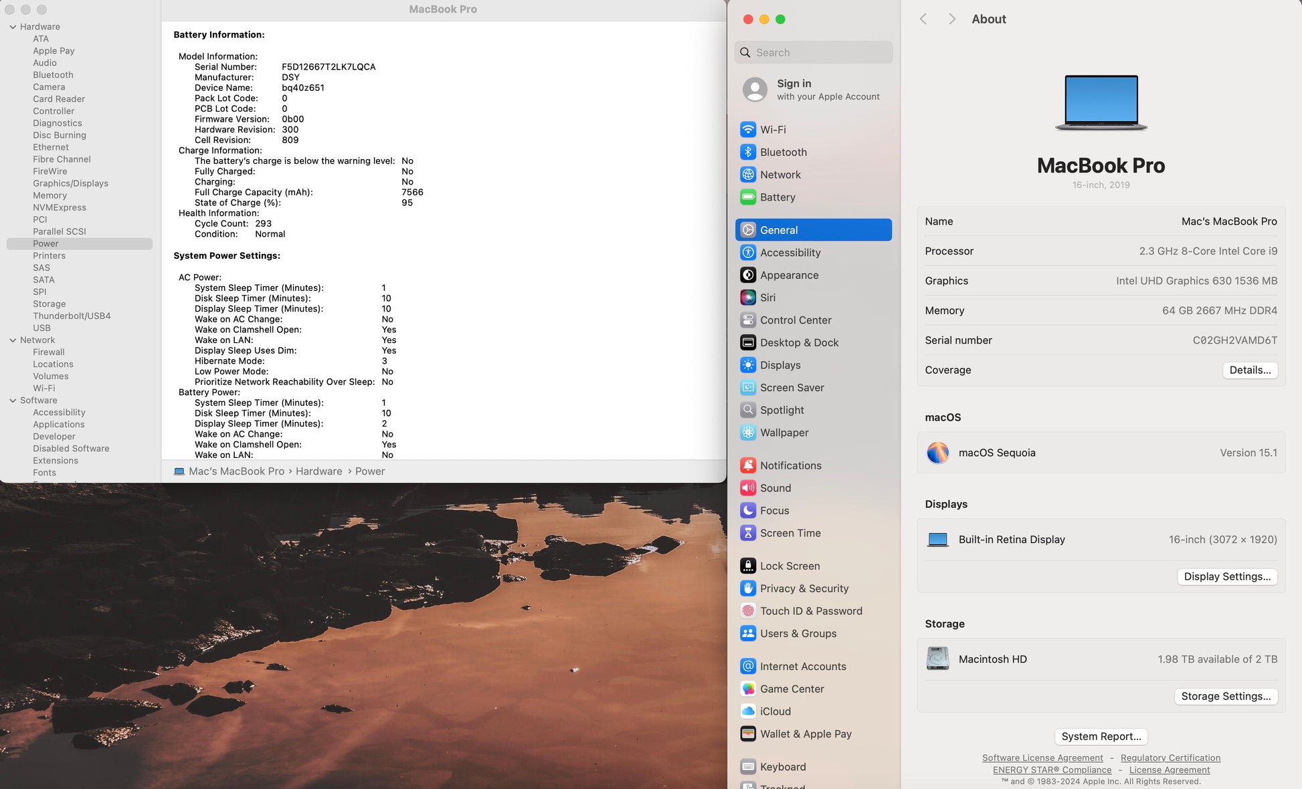Open the Software License Agreement link
Image resolution: width=1302 pixels, height=789 pixels.
[1042, 758]
